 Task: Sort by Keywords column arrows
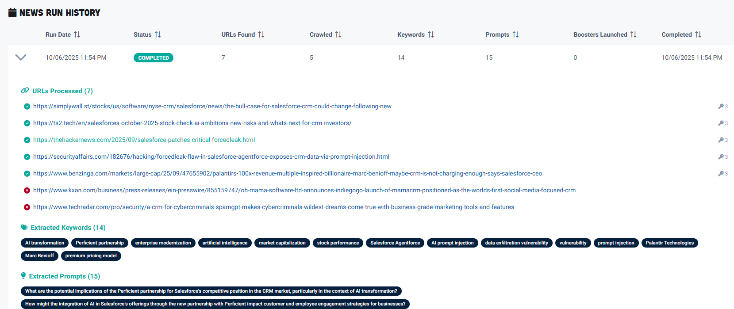431,34
